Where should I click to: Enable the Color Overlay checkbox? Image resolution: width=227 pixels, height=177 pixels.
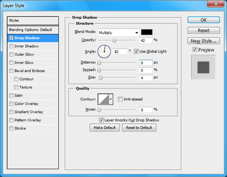pyautogui.click(x=11, y=104)
